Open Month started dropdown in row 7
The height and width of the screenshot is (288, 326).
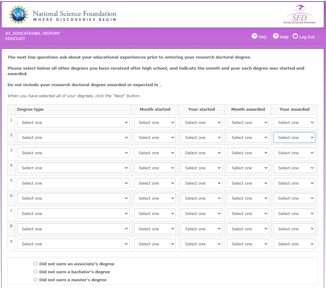click(x=155, y=213)
